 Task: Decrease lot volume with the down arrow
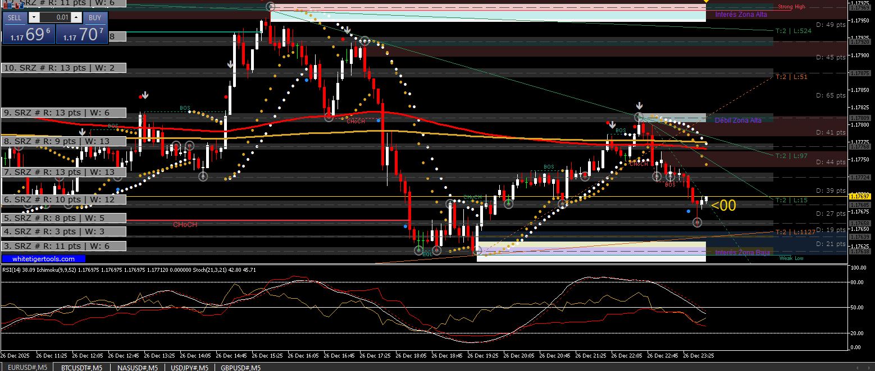tap(34, 17)
